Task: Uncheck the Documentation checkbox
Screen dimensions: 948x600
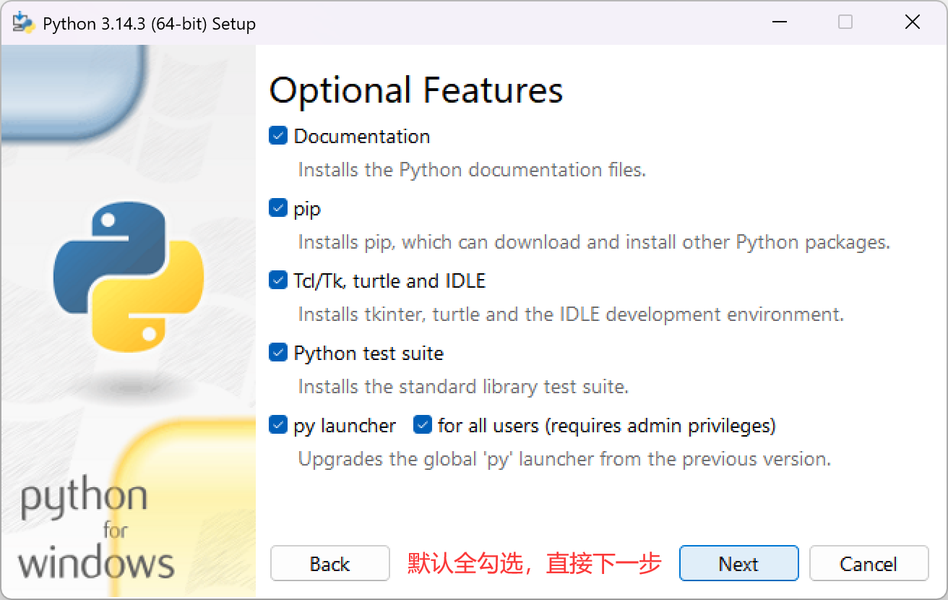Action: coord(278,136)
